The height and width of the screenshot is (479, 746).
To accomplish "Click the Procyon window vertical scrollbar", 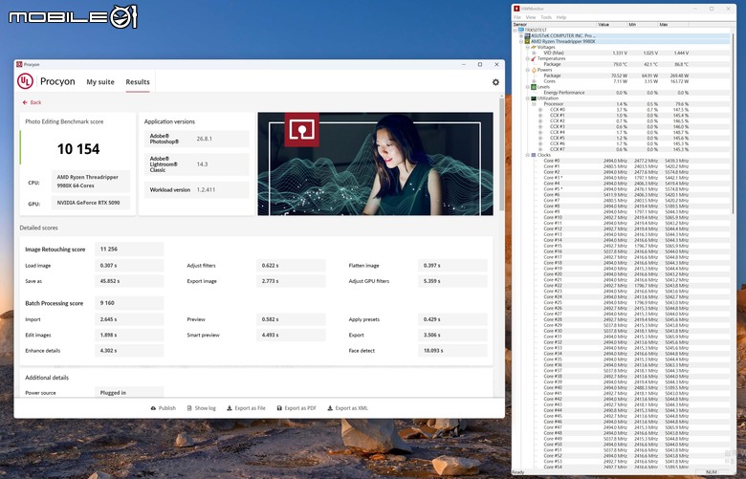I will tap(501, 154).
